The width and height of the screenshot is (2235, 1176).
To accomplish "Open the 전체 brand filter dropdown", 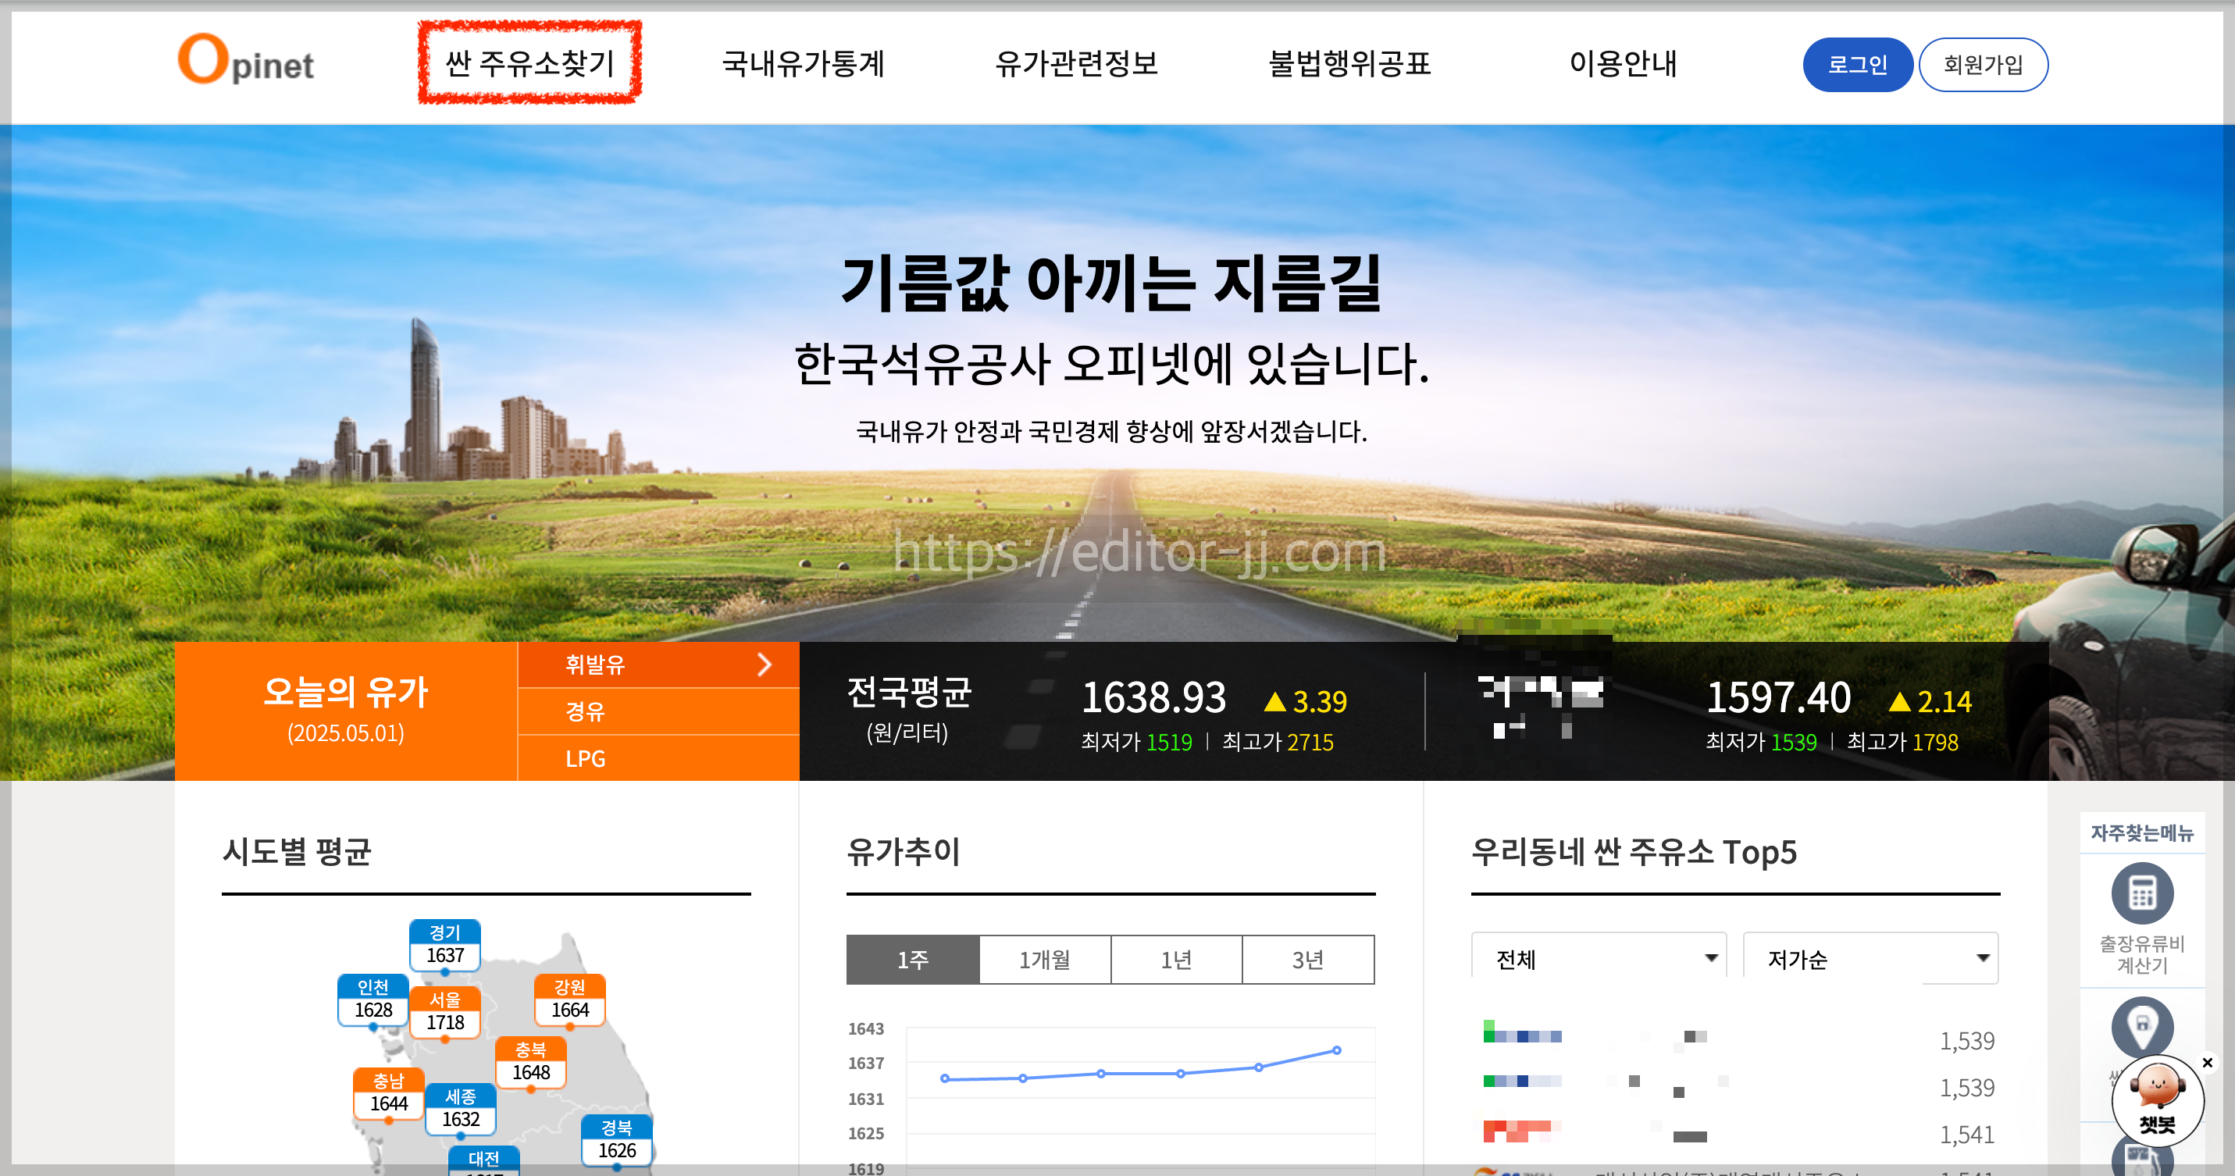I will [x=1599, y=959].
